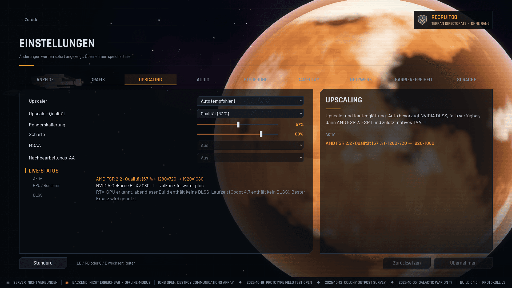Open the Nachbearbeitungs-AA dropdown
The image size is (512, 288).
(x=250, y=158)
